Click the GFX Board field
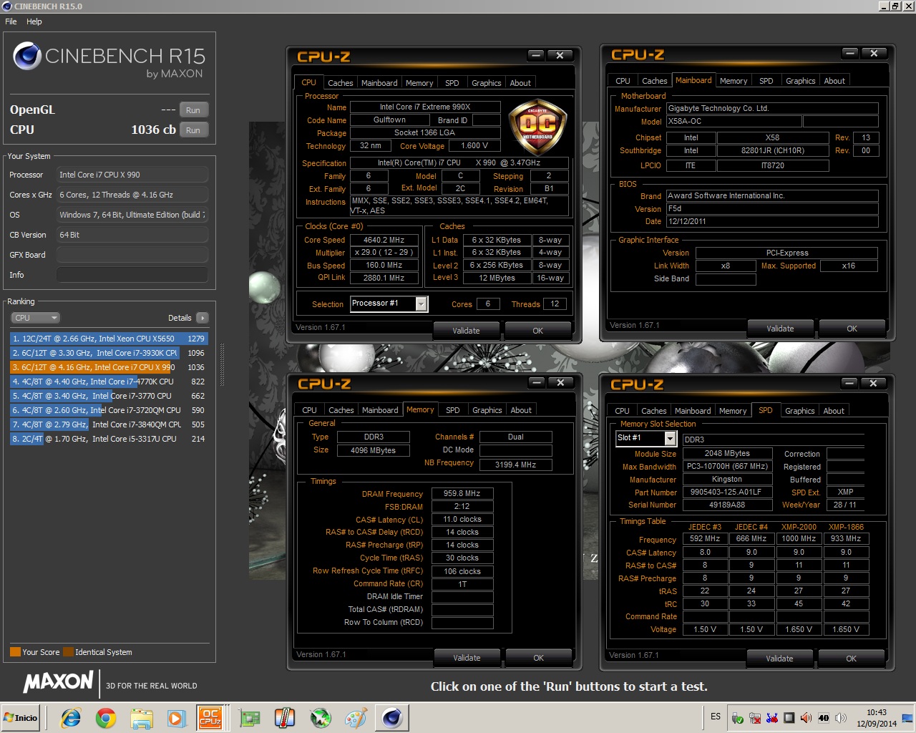The height and width of the screenshot is (733, 916). pyautogui.click(x=132, y=255)
